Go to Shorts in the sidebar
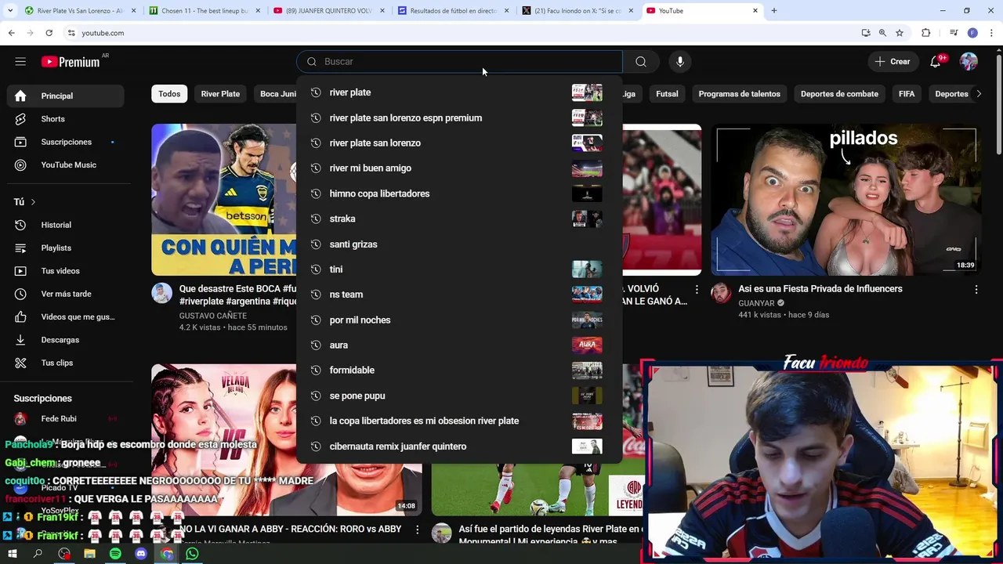Image resolution: width=1003 pixels, height=564 pixels. (x=65, y=119)
